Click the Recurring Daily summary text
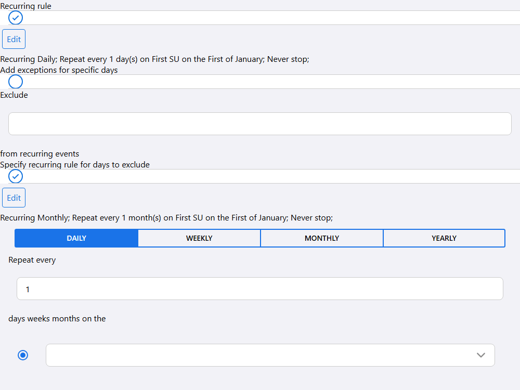The height and width of the screenshot is (390, 520). 154,59
